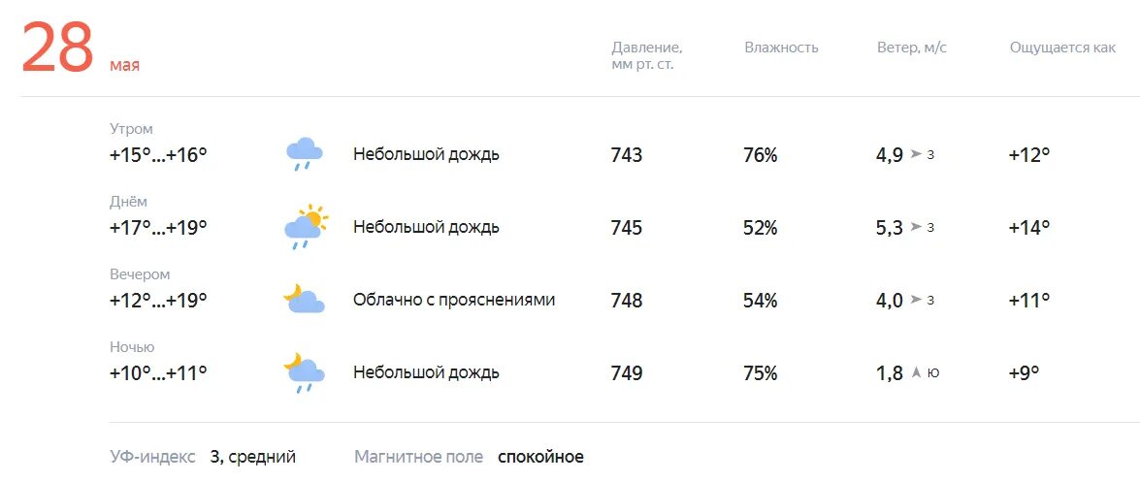This screenshot has width=1140, height=482.
Task: Select the Влажность column header
Action: [781, 48]
